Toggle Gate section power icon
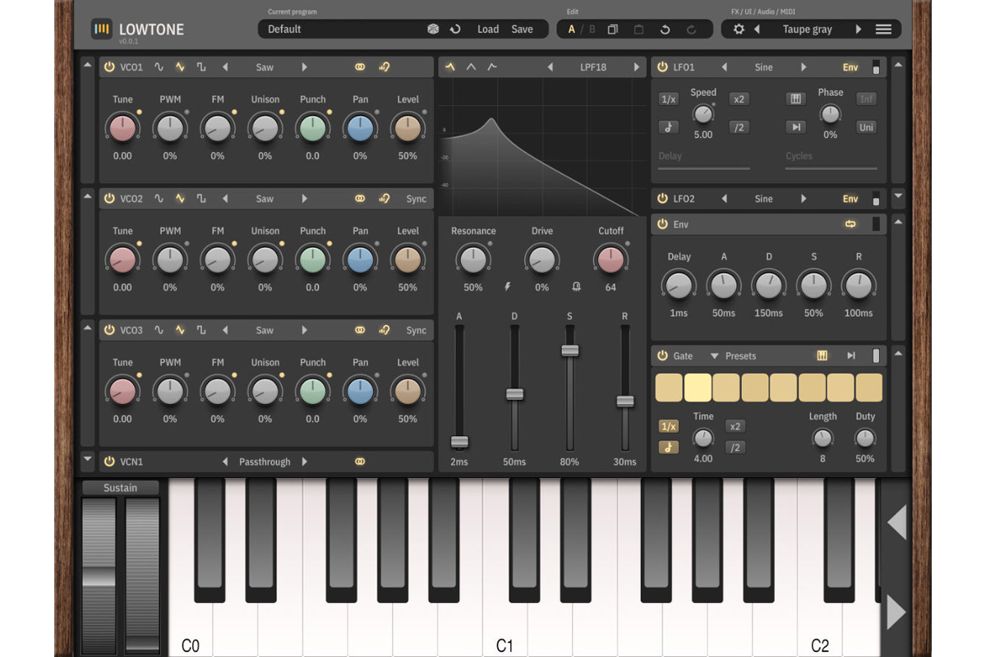The image size is (986, 657). click(x=662, y=356)
